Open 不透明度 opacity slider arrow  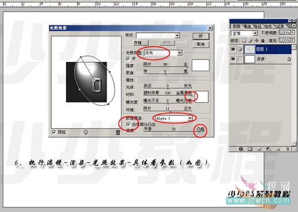pos(292,33)
